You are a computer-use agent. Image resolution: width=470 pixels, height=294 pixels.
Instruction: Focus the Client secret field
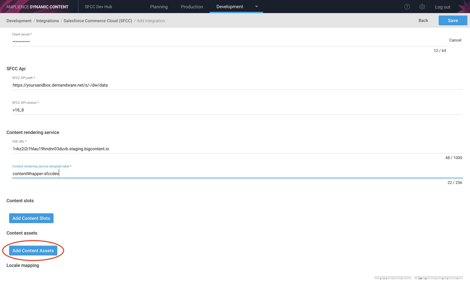[x=229, y=41]
